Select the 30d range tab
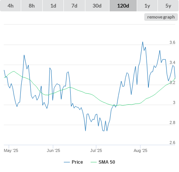179x172 pixels. [x=97, y=6]
